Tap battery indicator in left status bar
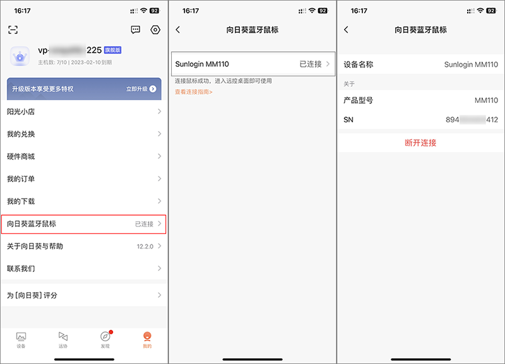The height and width of the screenshot is (364, 505). (x=154, y=11)
